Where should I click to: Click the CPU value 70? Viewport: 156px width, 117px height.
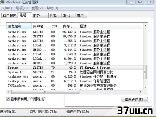click(53, 68)
